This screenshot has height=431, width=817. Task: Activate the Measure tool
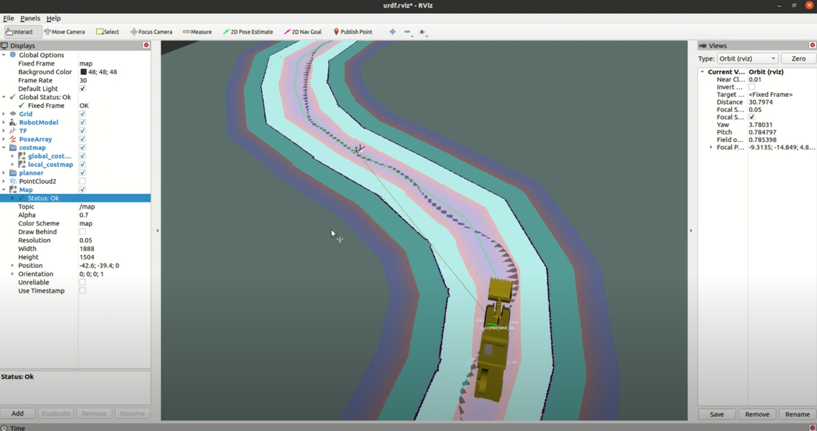(197, 32)
